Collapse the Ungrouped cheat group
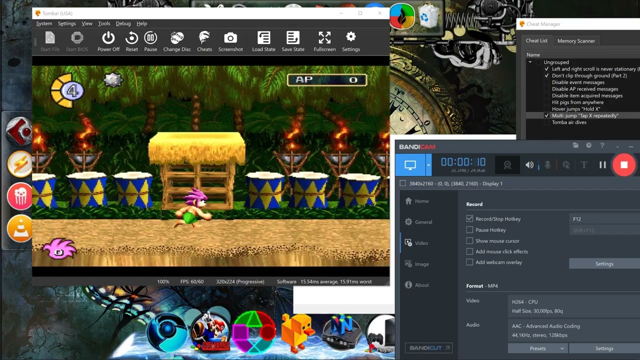Screen dimensions: 640x360 [530, 62]
